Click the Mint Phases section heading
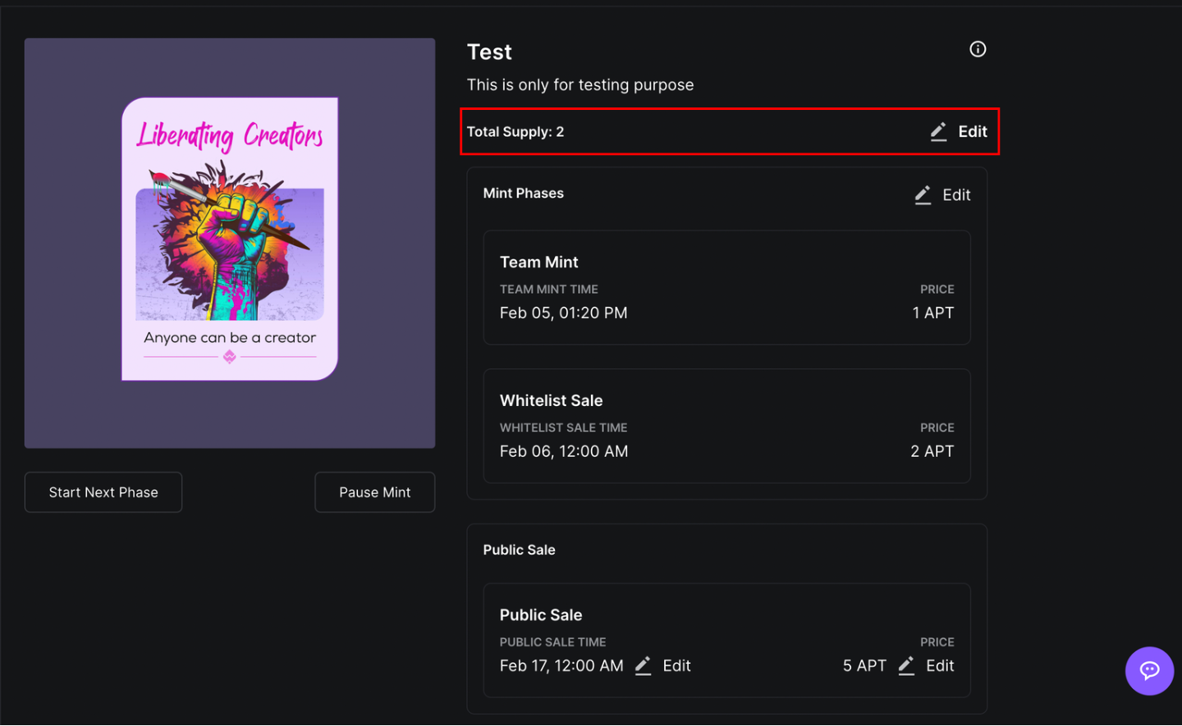The height and width of the screenshot is (726, 1182). tap(523, 194)
